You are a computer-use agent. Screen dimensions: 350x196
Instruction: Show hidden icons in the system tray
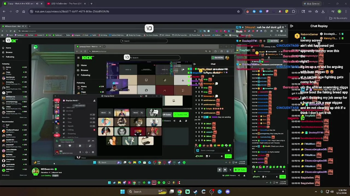(316, 192)
